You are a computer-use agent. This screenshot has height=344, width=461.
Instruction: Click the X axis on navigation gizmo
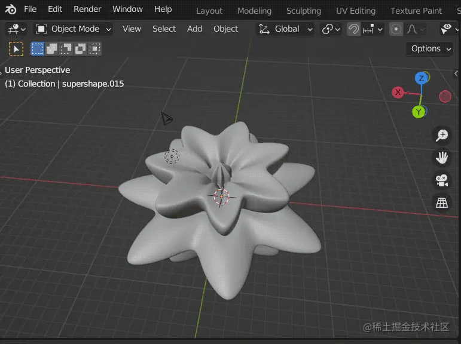point(398,92)
